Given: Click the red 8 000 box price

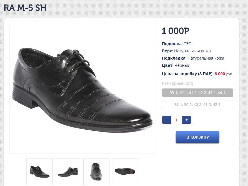Looking at the screenshot, I should tap(220, 74).
